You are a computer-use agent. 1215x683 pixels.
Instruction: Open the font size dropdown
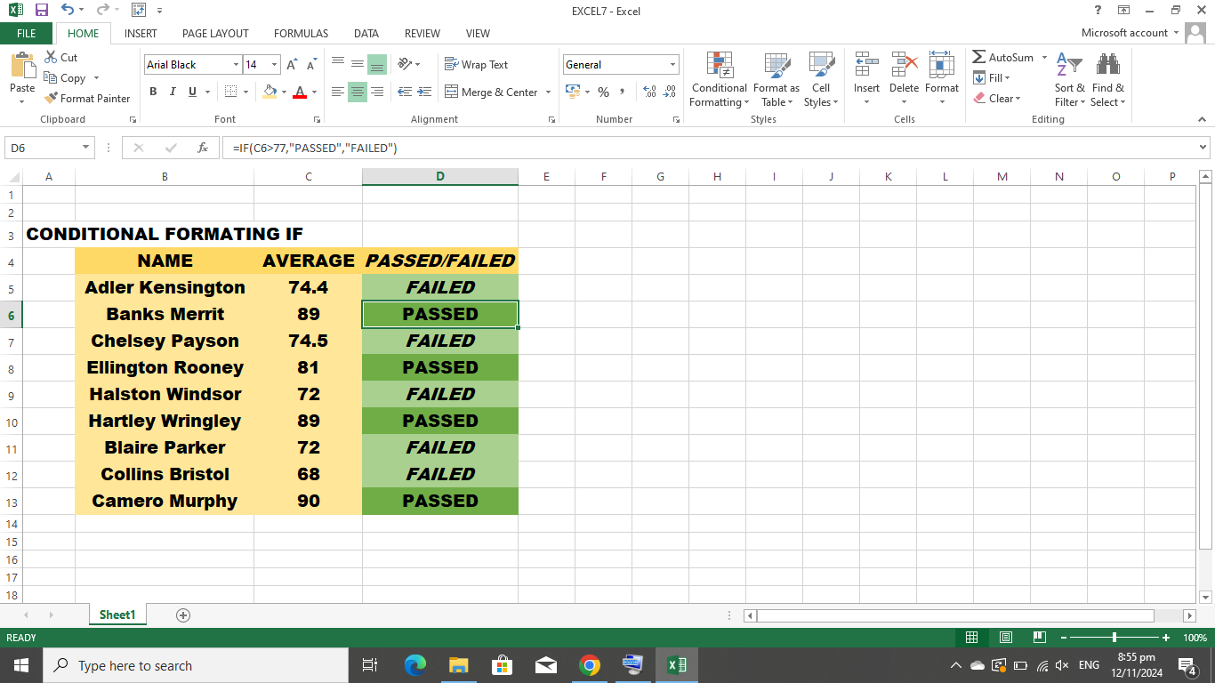click(x=274, y=65)
